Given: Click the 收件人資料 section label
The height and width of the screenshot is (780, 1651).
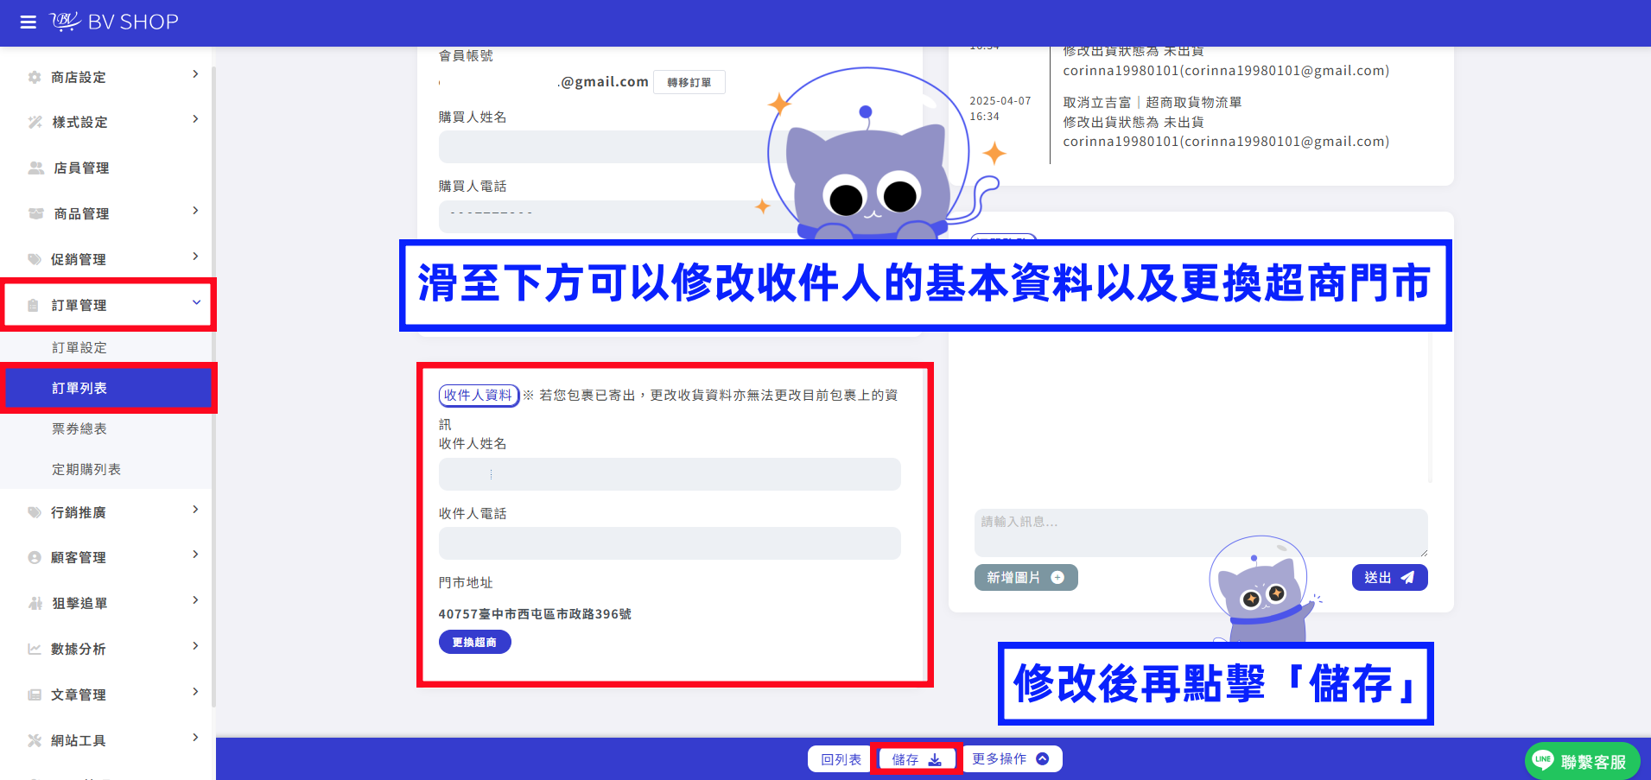Looking at the screenshot, I should click(x=479, y=395).
